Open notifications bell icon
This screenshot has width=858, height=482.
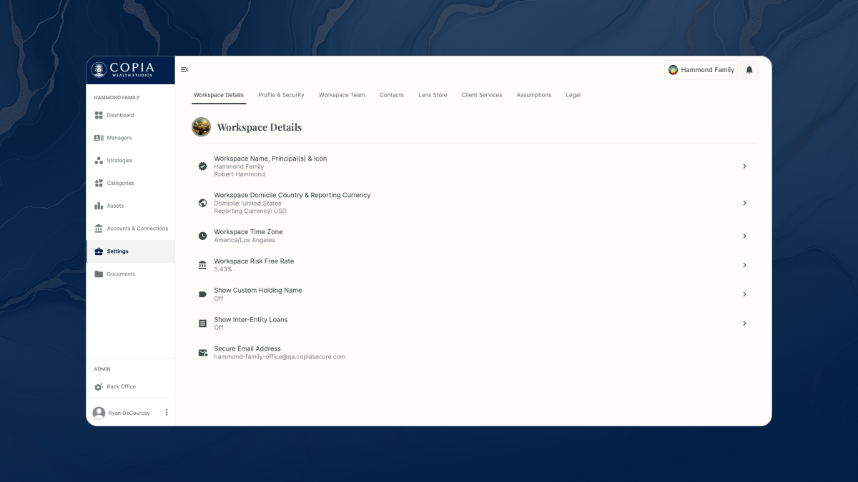tap(749, 70)
